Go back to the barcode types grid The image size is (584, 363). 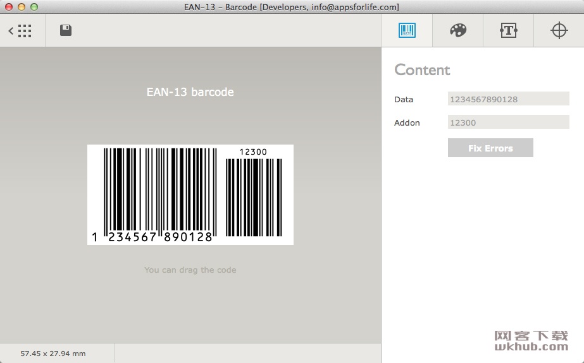[x=20, y=31]
